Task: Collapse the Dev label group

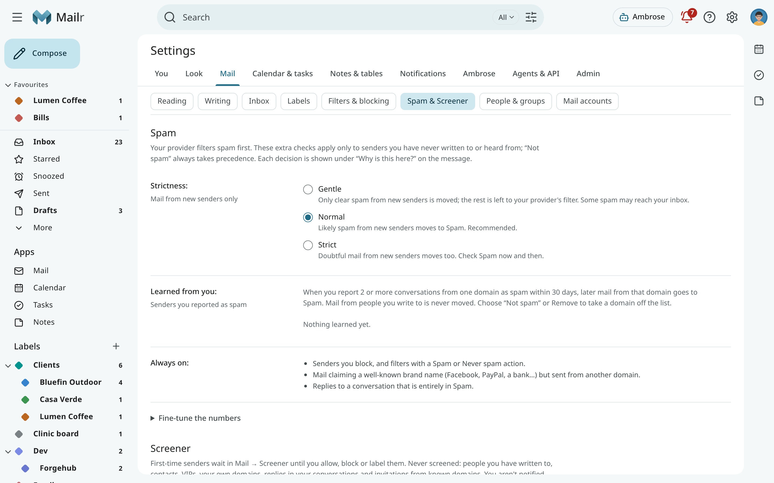Action: coord(8,451)
